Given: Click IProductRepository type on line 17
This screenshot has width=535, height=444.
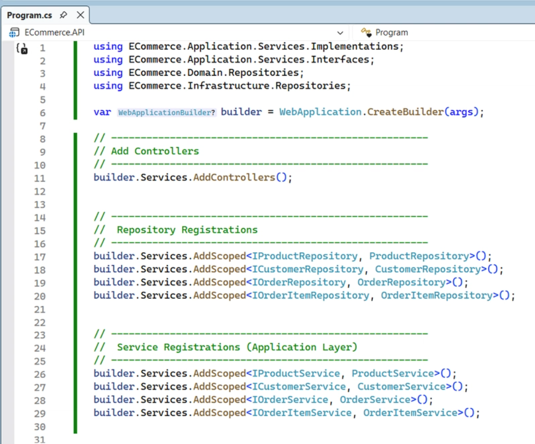Looking at the screenshot, I should [305, 256].
